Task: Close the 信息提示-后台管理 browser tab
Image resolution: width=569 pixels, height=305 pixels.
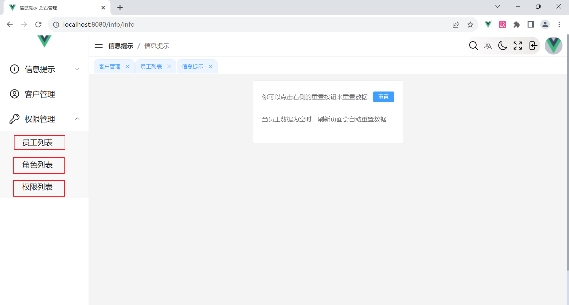Action: (103, 8)
